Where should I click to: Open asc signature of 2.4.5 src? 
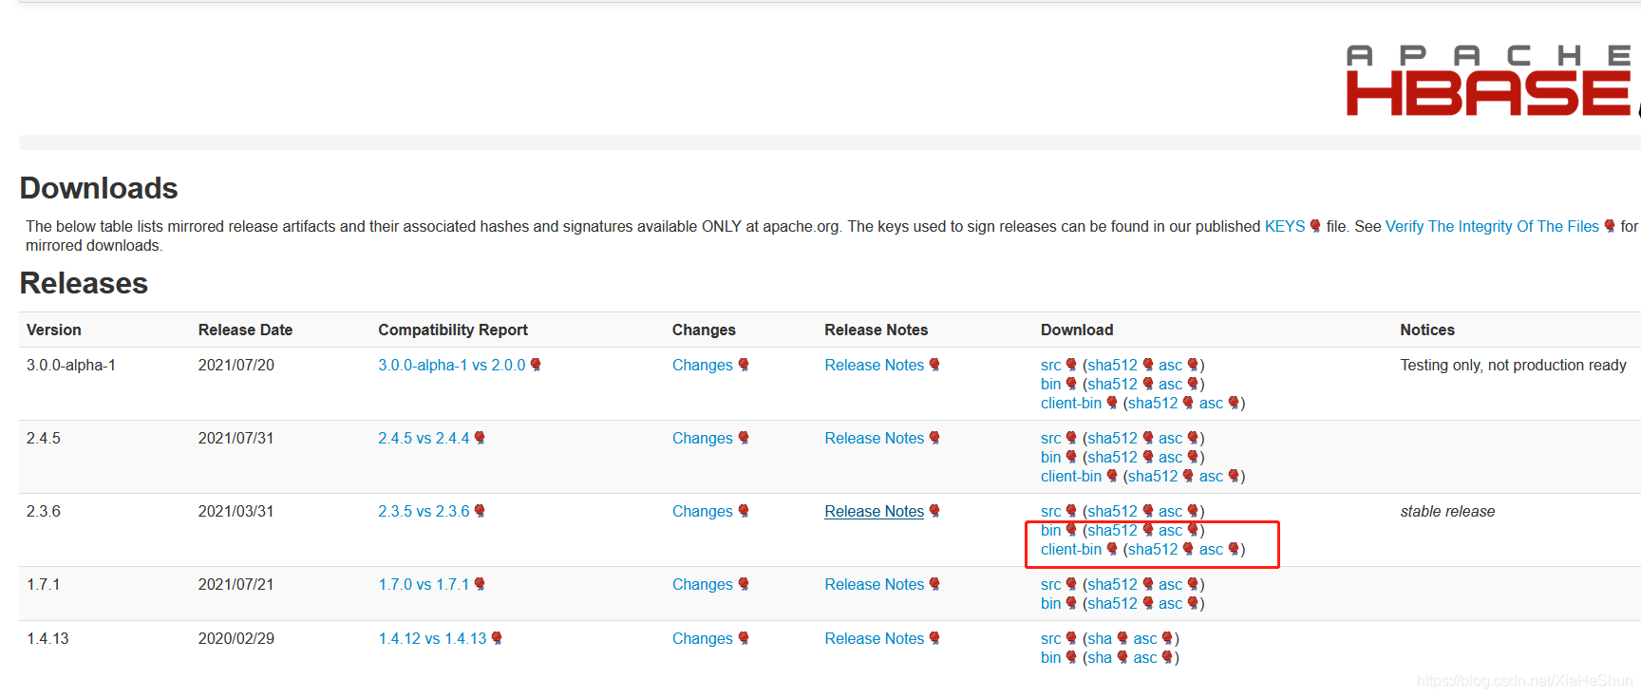(1170, 438)
